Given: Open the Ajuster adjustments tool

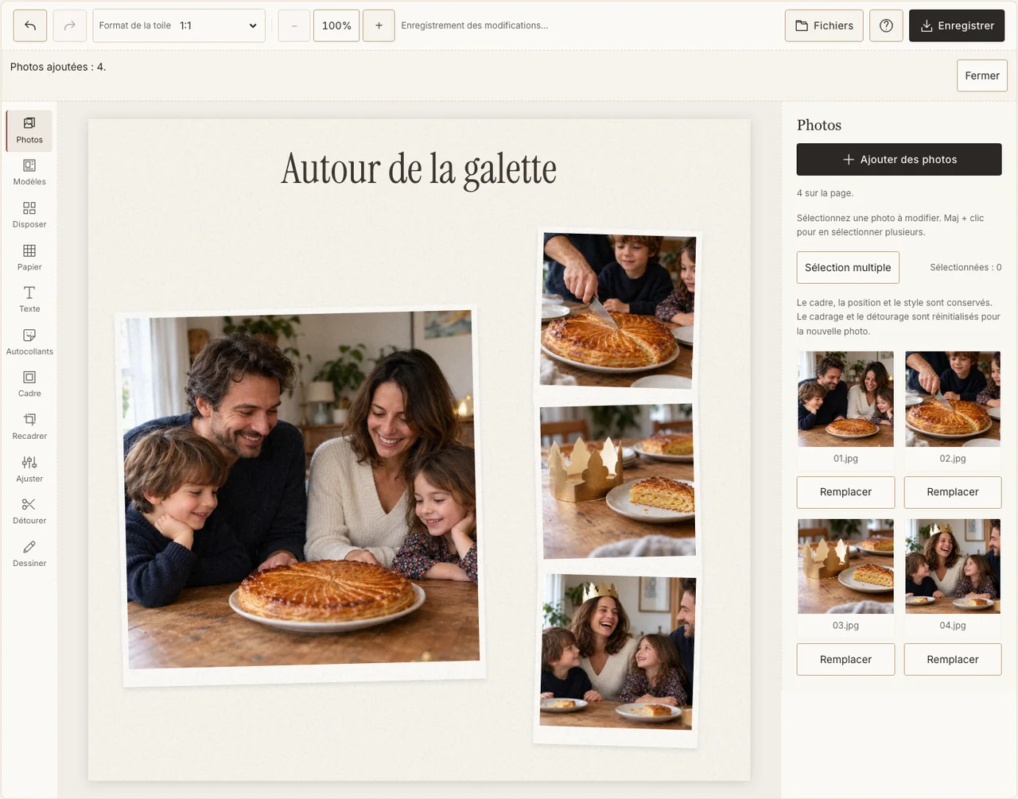Looking at the screenshot, I should coord(29,470).
